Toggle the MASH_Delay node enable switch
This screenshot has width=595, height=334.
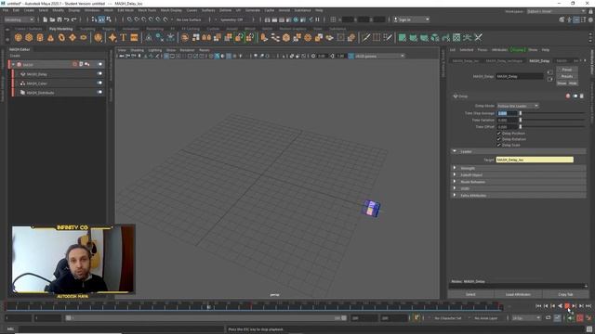pyautogui.click(x=99, y=74)
